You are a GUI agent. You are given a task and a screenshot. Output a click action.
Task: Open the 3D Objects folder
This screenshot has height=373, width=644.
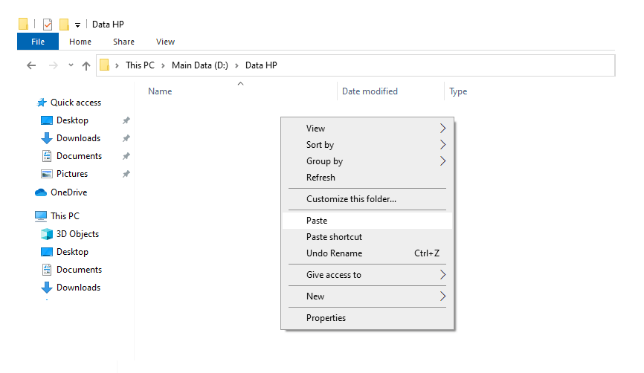click(77, 234)
